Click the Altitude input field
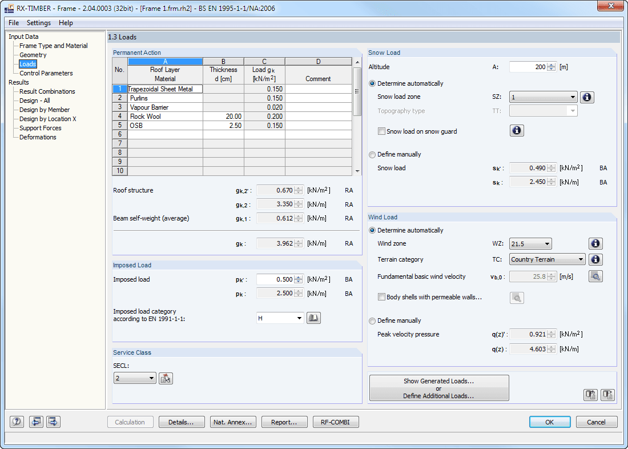 tap(528, 67)
